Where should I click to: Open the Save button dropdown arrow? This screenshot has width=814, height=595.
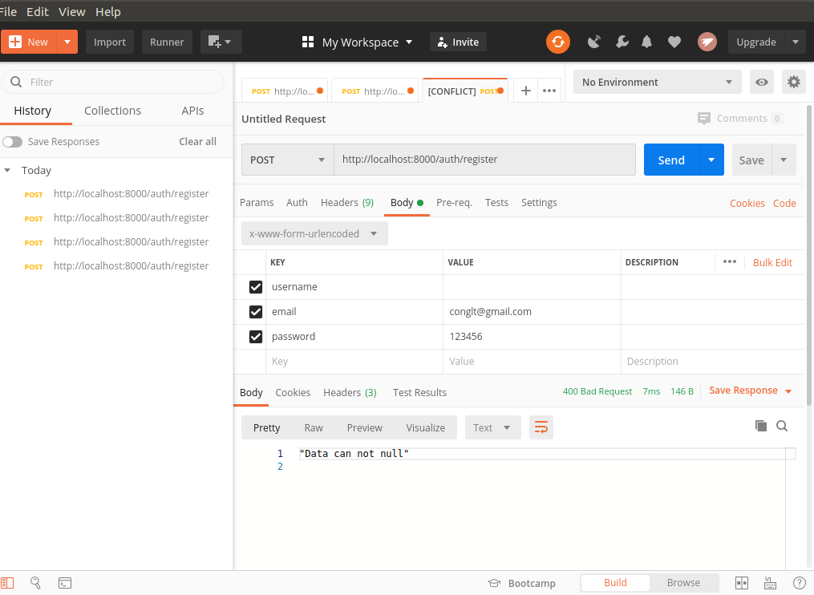point(784,160)
